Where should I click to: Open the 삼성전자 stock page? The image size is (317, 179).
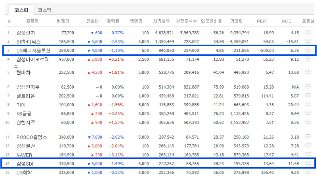pos(26,33)
